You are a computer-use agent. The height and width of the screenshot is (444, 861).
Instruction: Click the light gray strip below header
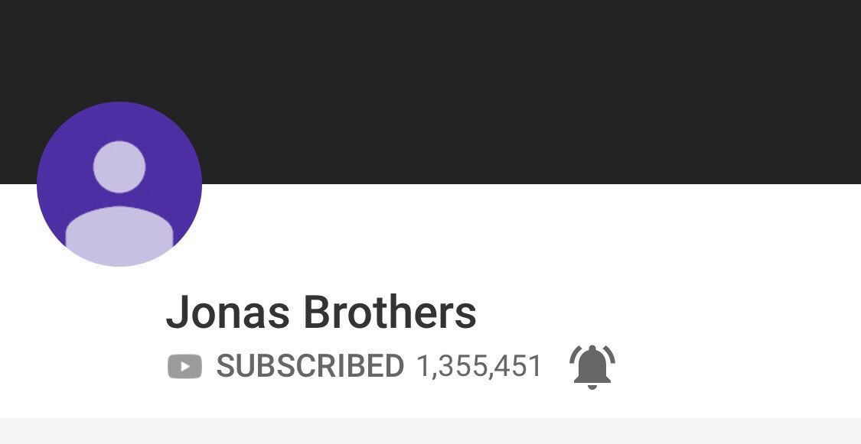[430, 431]
